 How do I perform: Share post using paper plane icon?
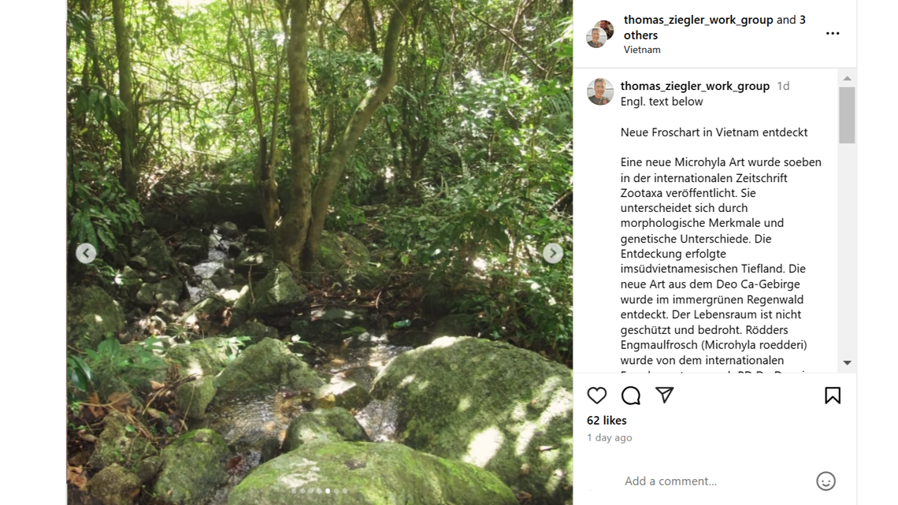(x=665, y=395)
